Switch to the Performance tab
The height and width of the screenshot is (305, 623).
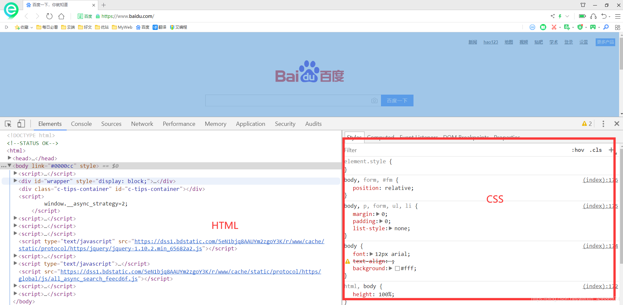click(179, 124)
